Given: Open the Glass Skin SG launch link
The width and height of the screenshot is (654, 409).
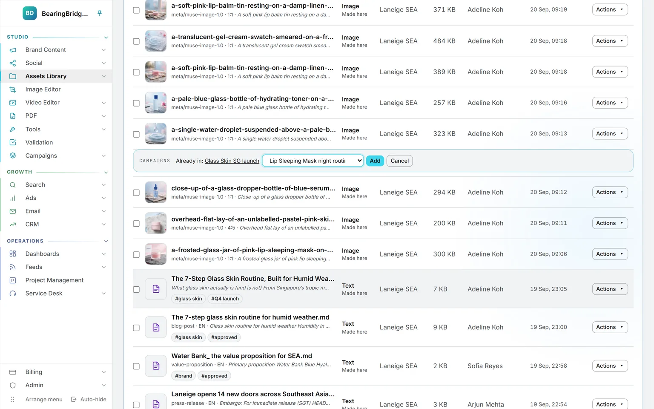Looking at the screenshot, I should coord(232,161).
